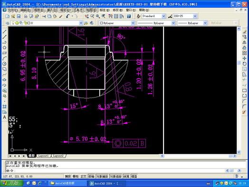Open the linetype ByLayer dropdown
The image size is (249, 187).
173,23
